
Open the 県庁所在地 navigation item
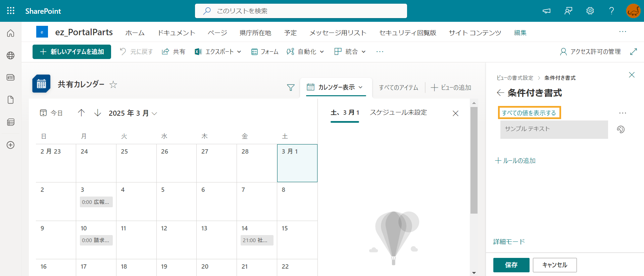255,33
